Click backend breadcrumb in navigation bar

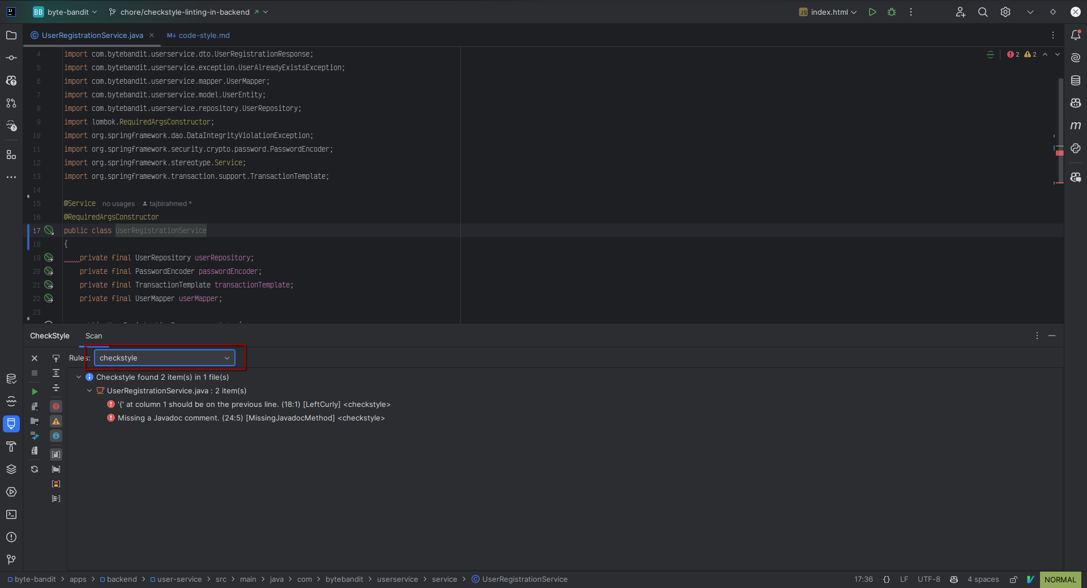[x=118, y=580]
